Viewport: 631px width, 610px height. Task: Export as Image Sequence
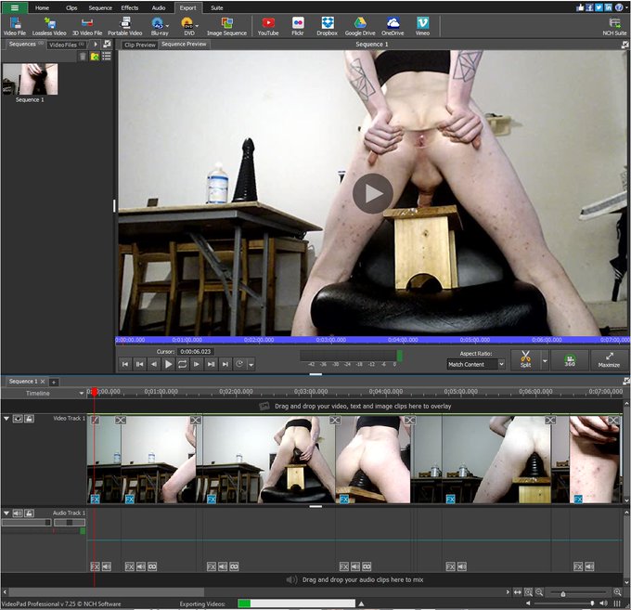226,27
